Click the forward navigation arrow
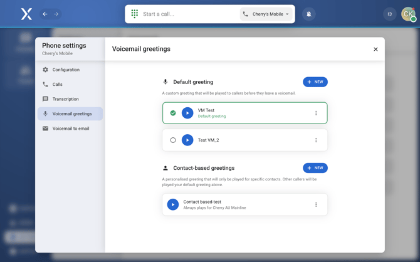Screen dimensions: 420x262 56,14
